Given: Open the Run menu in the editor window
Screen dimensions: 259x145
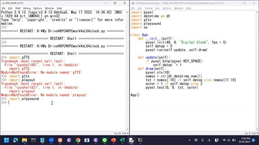Looking at the screenshot, I should pyautogui.click(x=157, y=8).
